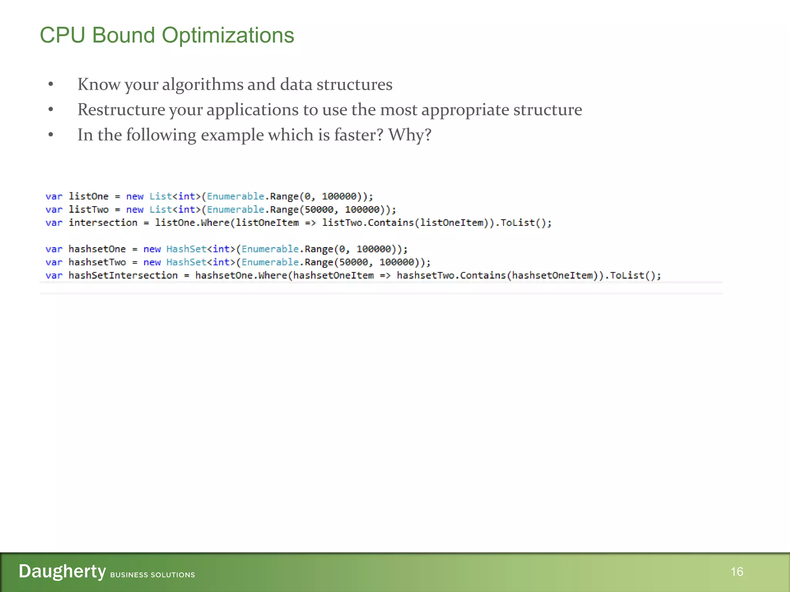790x592 pixels.
Task: Click slide number 16 in the footer
Action: point(736,572)
